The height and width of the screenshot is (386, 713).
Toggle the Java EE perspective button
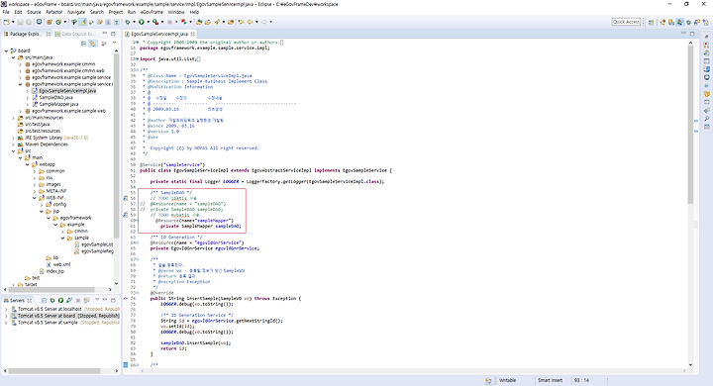pos(679,22)
